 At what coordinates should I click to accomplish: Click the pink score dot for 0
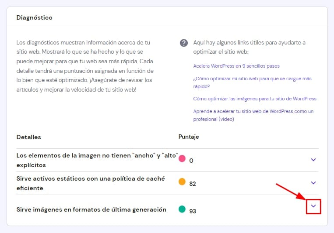click(x=182, y=158)
